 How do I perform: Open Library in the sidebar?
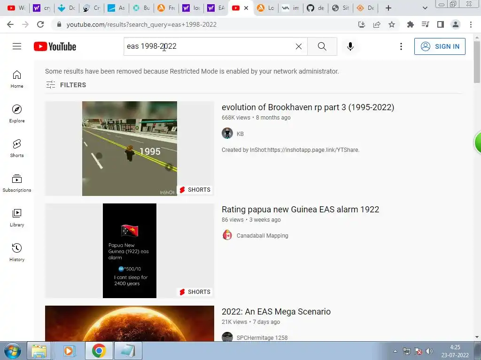tap(17, 217)
